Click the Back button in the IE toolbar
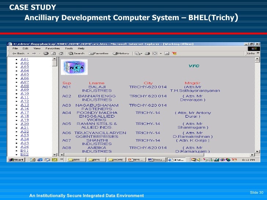Image resolution: width=267 pixels, height=200 pixels. click(18, 53)
